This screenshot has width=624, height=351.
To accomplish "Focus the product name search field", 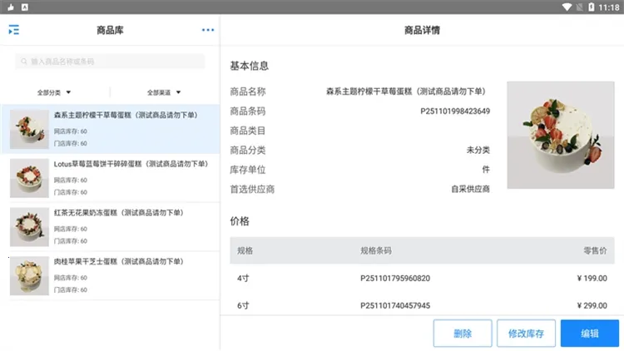I will 110,62.
